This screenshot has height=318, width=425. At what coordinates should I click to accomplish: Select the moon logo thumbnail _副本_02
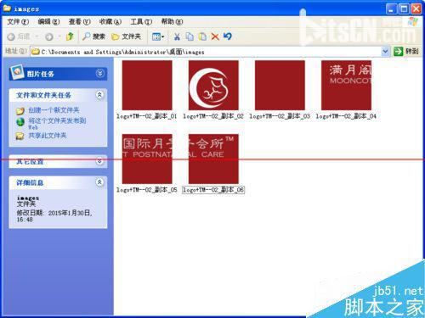pyautogui.click(x=213, y=85)
